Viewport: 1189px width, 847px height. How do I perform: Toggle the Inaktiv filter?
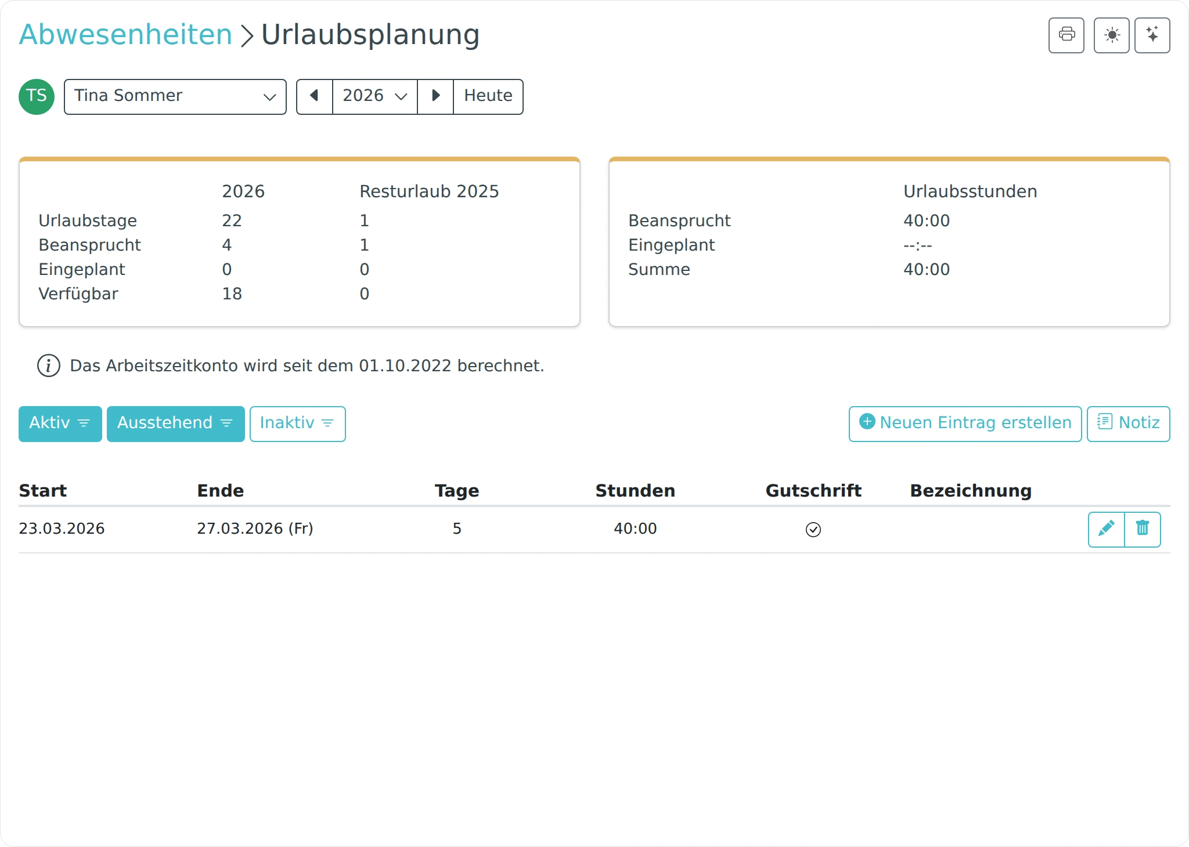click(298, 424)
